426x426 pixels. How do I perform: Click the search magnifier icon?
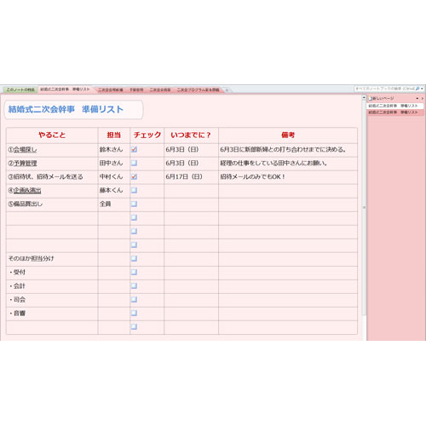[417, 89]
